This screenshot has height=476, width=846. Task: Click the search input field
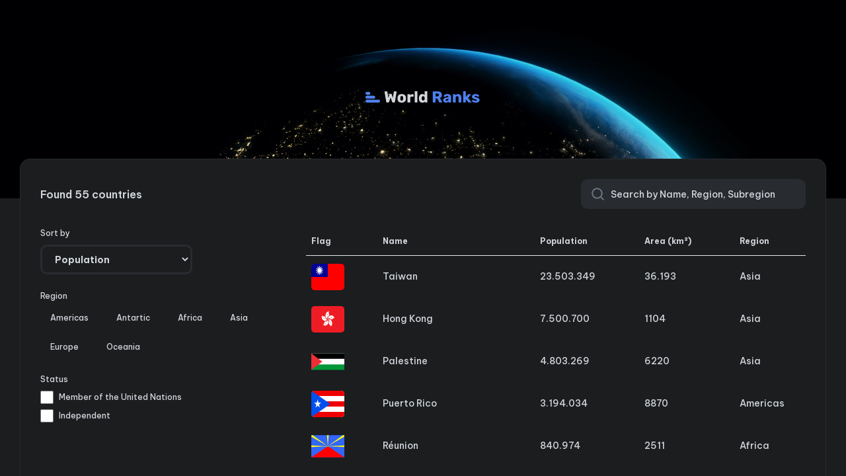pos(693,194)
